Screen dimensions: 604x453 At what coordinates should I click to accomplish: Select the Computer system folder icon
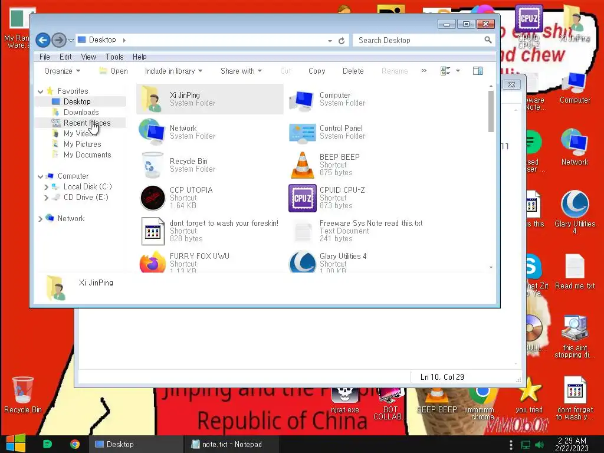(x=301, y=100)
